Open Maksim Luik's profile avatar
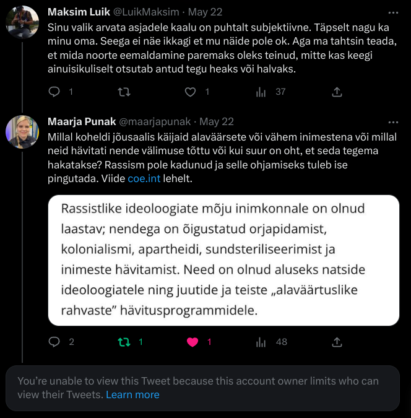The image size is (411, 418). (22, 22)
